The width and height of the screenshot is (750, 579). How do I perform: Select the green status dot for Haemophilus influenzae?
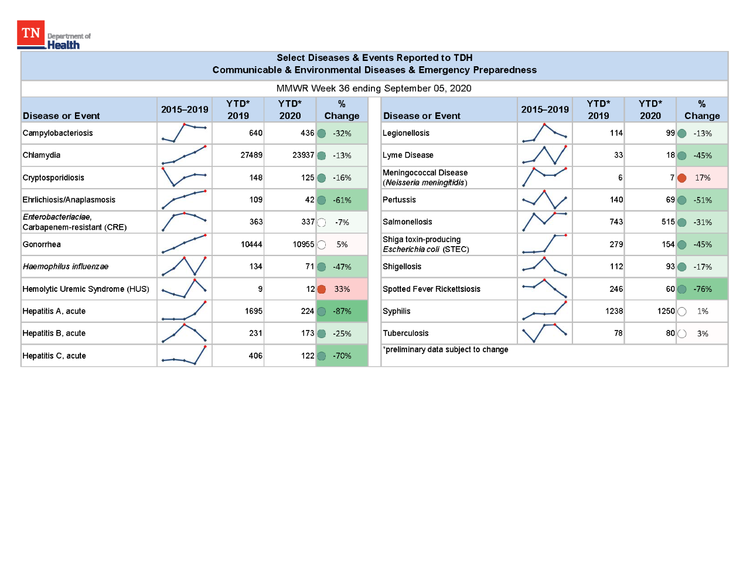[x=322, y=267]
